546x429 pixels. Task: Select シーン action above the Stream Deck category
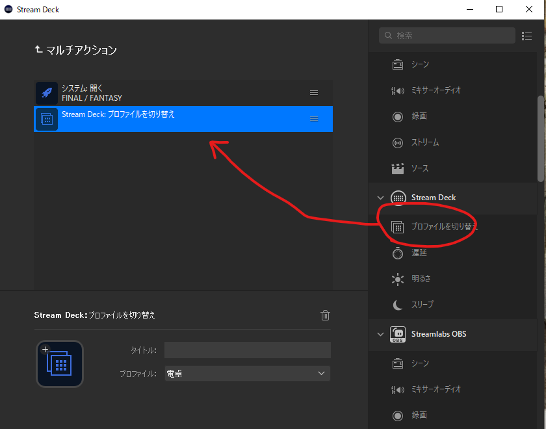click(x=452, y=64)
